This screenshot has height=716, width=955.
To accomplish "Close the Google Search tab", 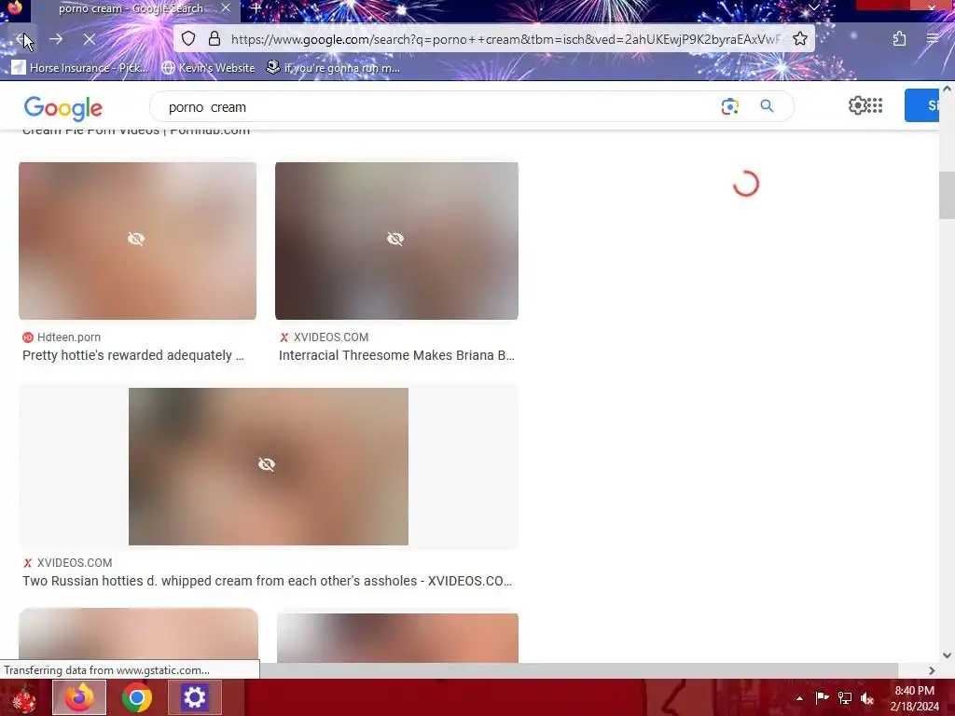I will coord(226,8).
